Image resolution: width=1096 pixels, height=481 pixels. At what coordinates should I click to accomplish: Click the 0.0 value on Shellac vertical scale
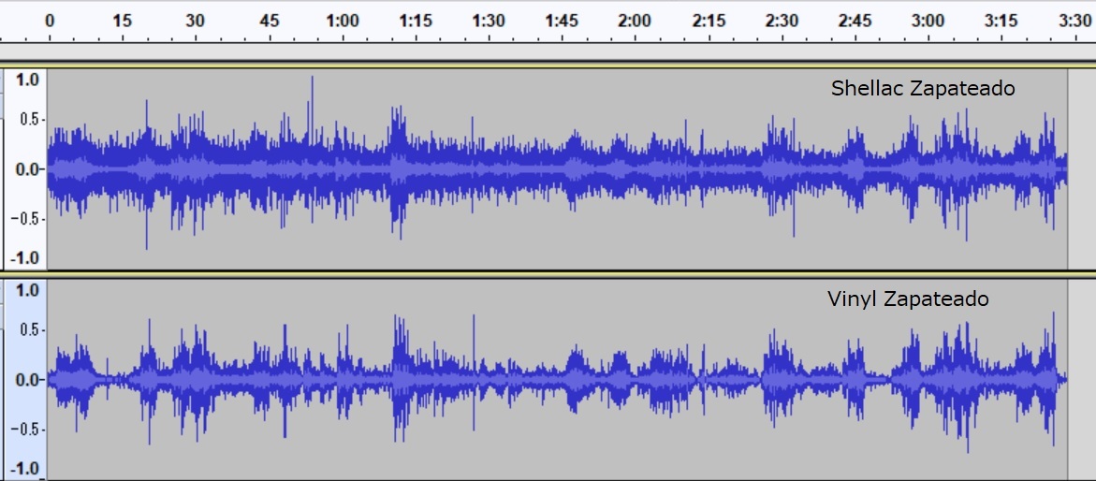point(28,169)
